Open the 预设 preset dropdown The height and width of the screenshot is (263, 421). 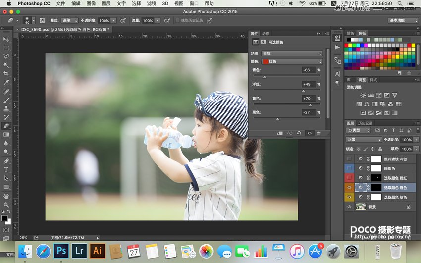click(292, 53)
